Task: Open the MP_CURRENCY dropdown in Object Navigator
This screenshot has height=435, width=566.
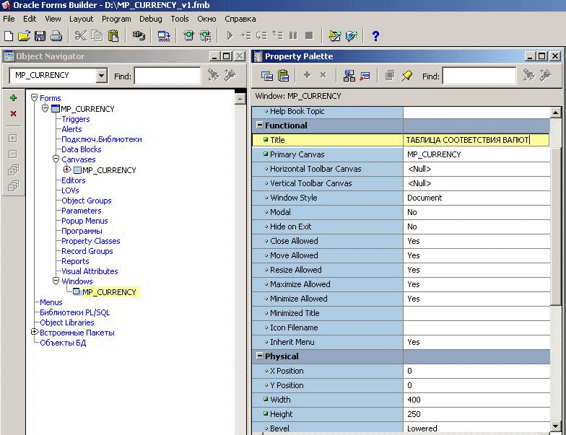Action: [x=101, y=75]
